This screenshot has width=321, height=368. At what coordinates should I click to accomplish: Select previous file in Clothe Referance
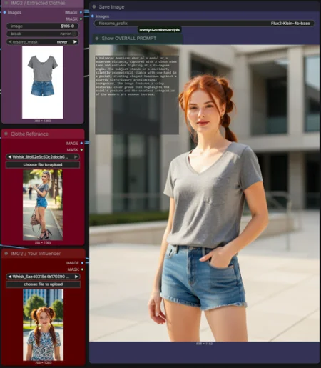point(9,157)
